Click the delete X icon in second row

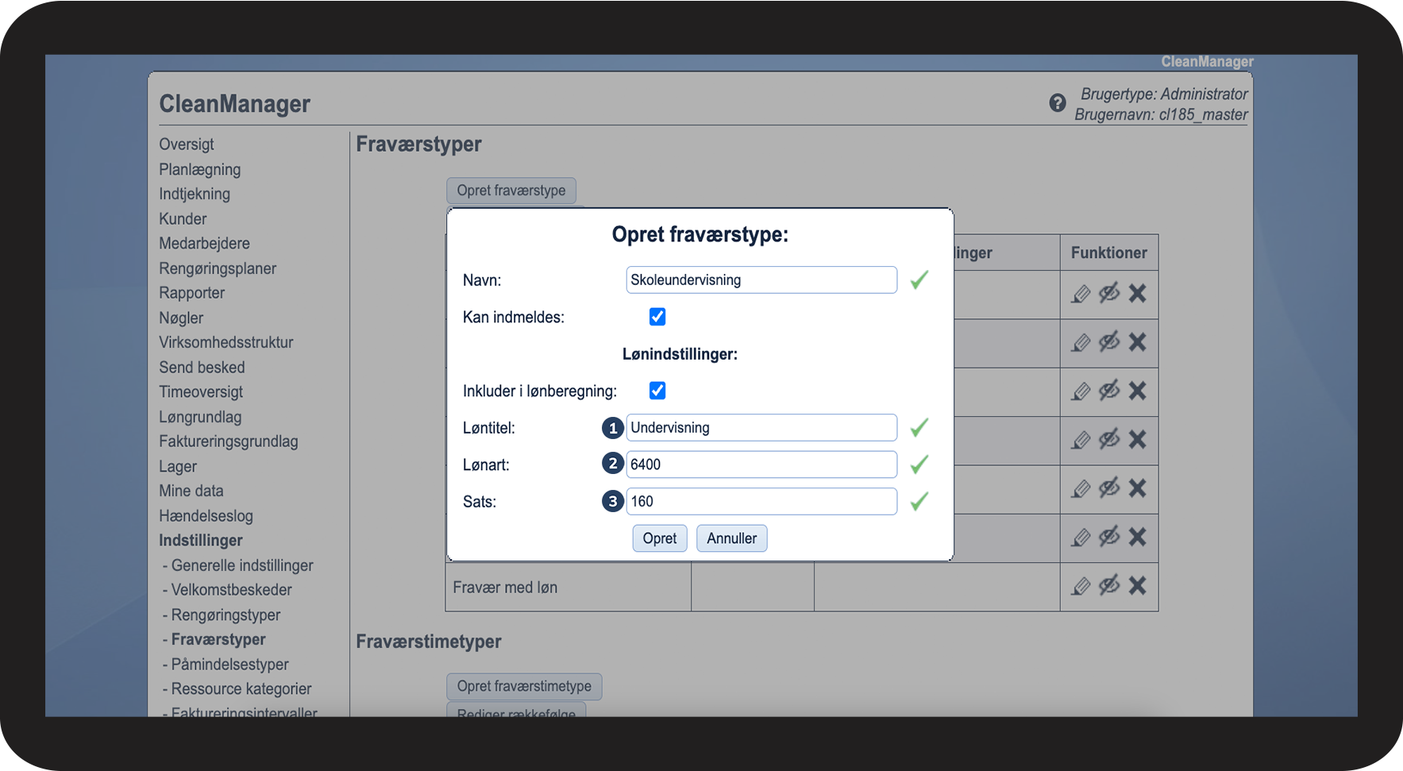(1137, 342)
